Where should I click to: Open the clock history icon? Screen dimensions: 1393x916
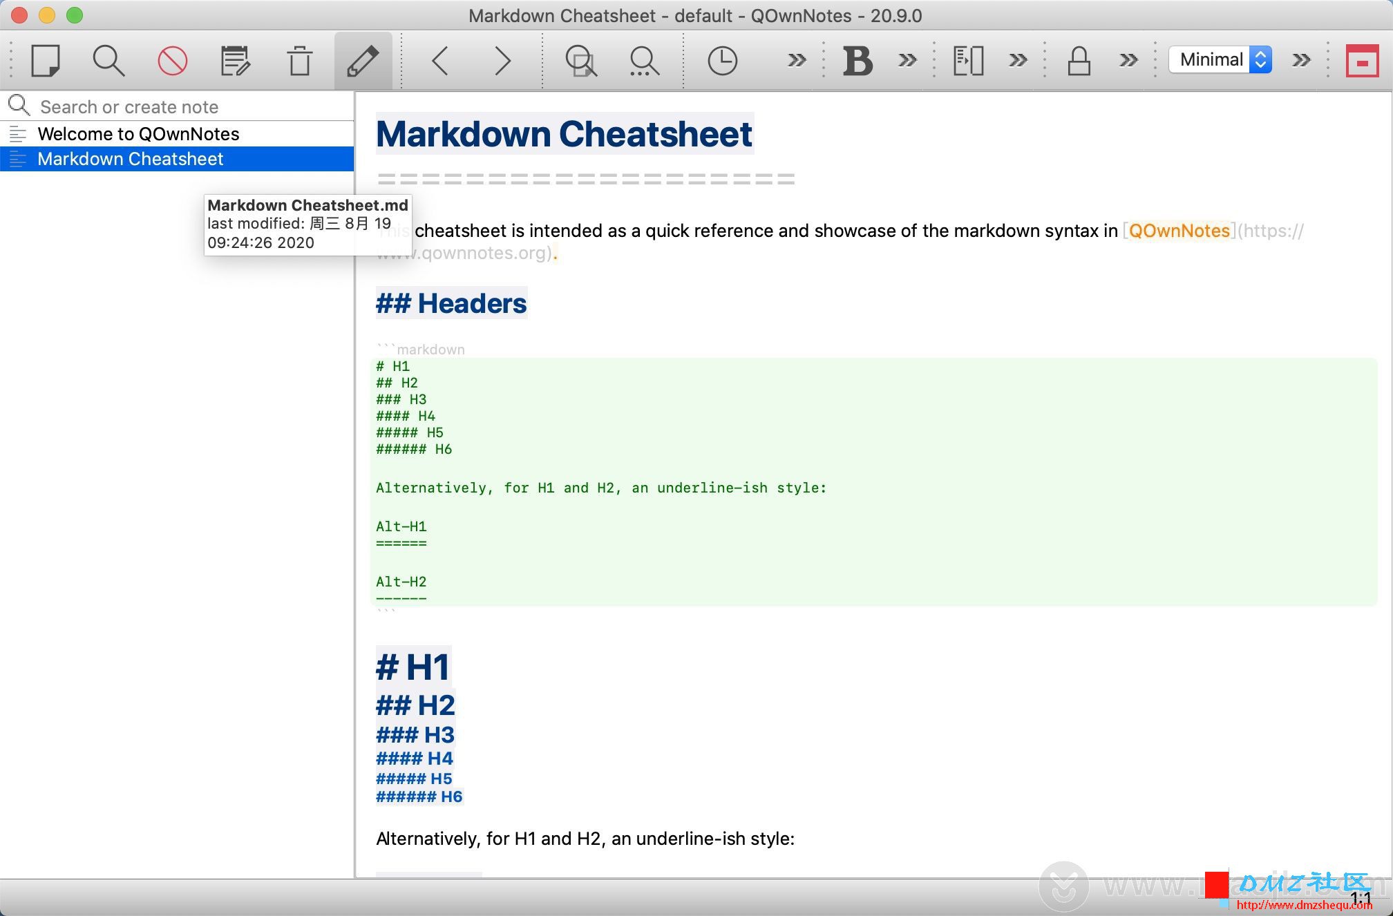click(x=722, y=60)
